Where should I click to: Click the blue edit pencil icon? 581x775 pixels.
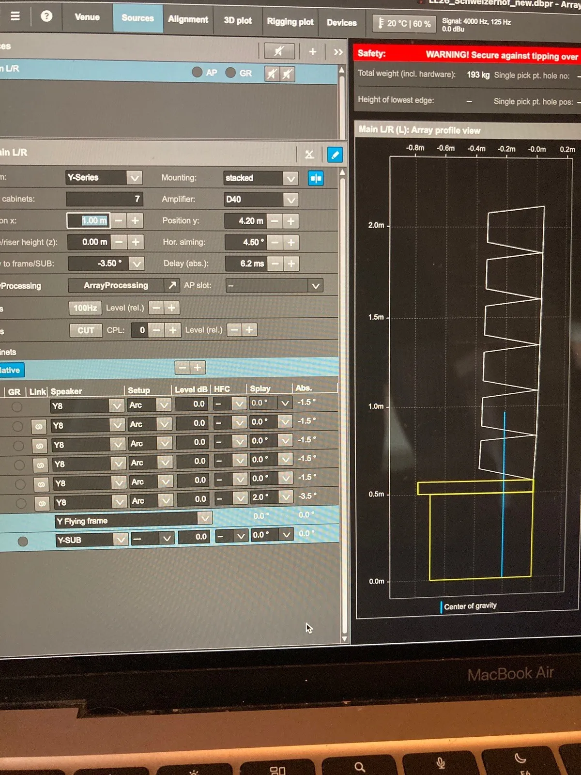(x=335, y=155)
